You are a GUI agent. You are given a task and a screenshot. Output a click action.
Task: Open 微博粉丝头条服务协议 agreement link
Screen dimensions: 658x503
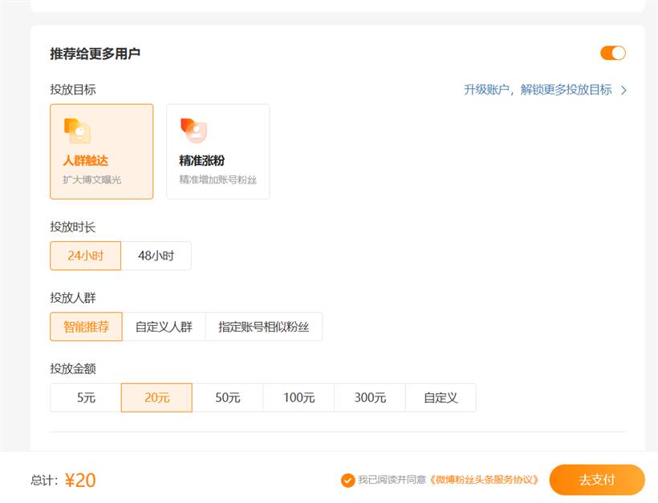(x=484, y=480)
